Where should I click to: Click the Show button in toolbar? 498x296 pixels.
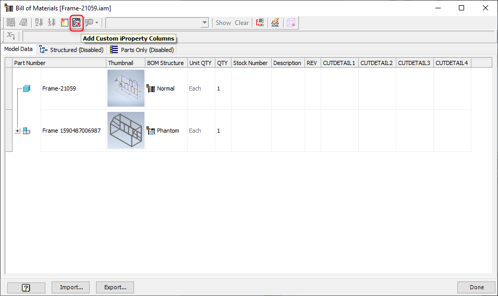tap(223, 23)
